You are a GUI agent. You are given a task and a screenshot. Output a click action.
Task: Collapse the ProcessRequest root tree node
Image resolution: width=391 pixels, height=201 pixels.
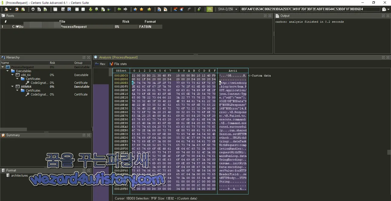pos(3,67)
